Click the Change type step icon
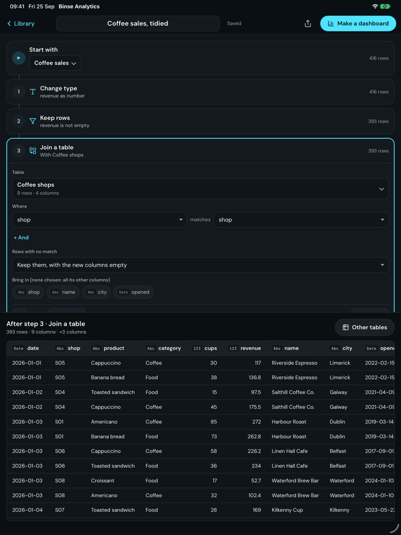The image size is (401, 535). pyautogui.click(x=33, y=92)
